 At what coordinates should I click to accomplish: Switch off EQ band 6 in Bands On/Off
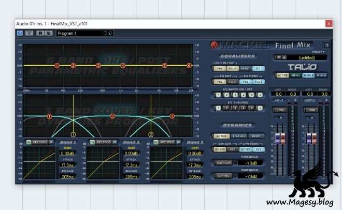(260, 95)
